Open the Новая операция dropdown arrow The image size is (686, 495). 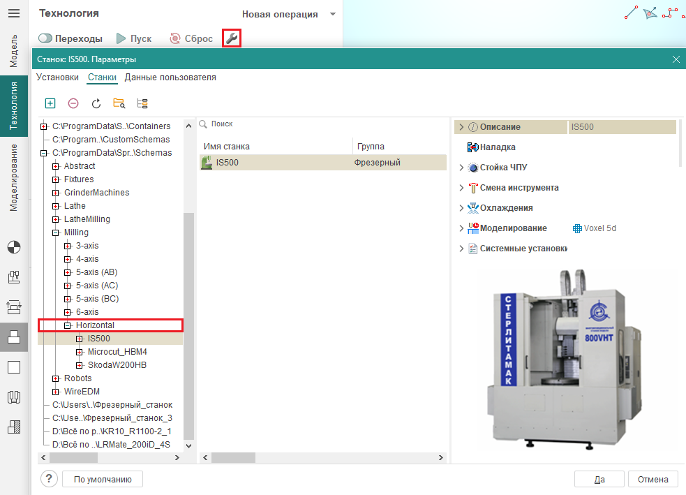pyautogui.click(x=333, y=14)
